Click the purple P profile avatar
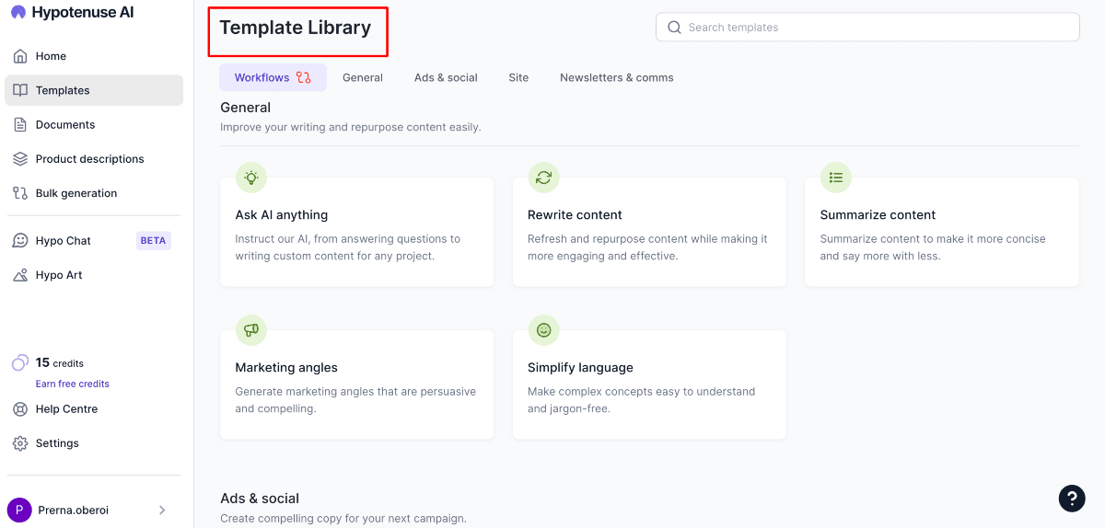1105x528 pixels. coord(19,510)
